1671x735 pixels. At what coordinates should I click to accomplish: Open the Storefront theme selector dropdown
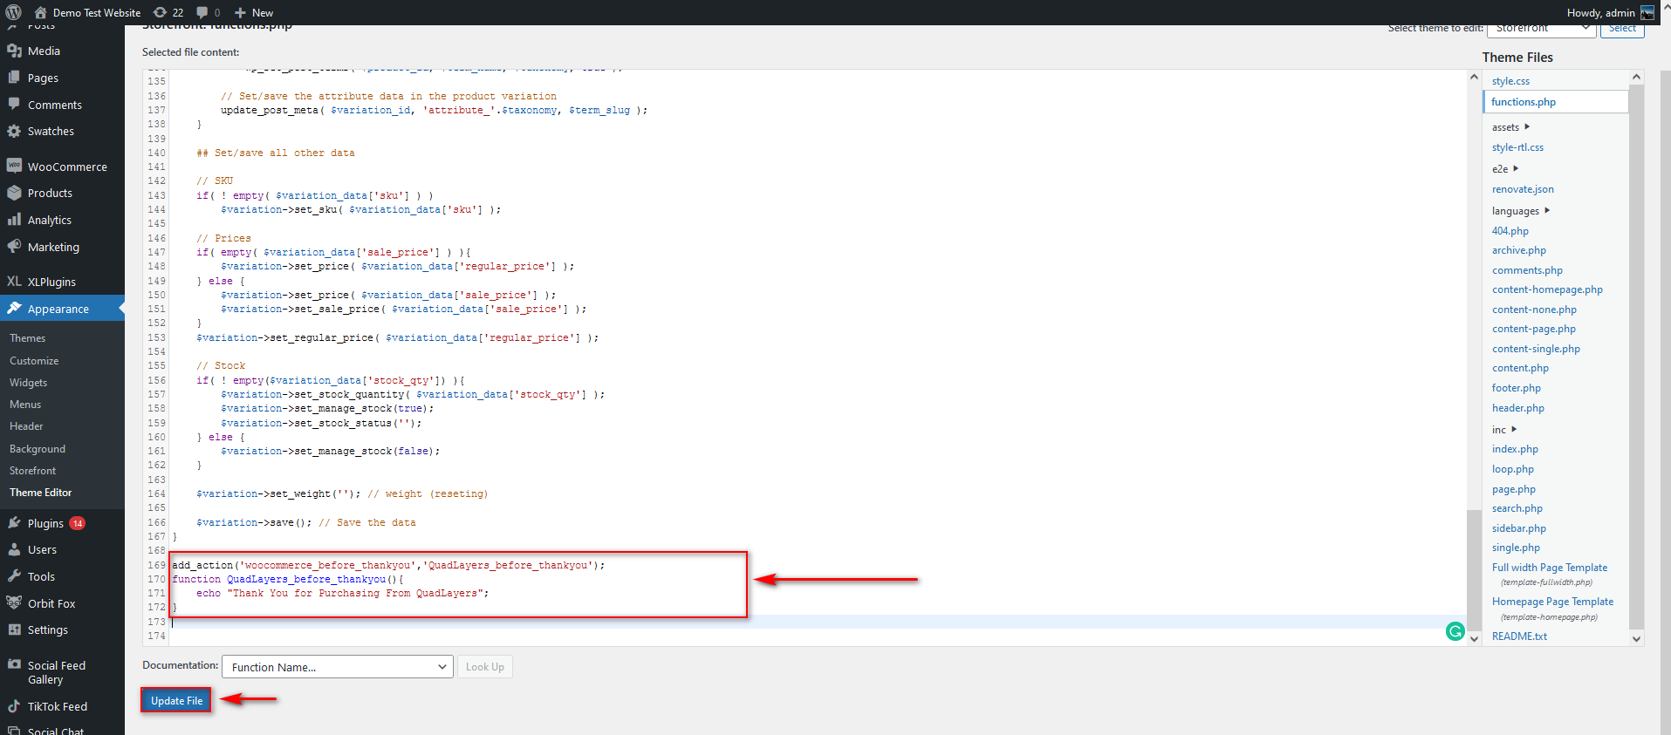[1542, 29]
